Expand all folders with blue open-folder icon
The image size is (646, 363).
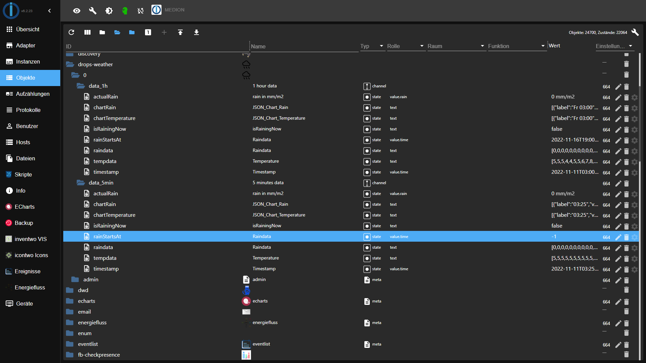[x=117, y=32]
